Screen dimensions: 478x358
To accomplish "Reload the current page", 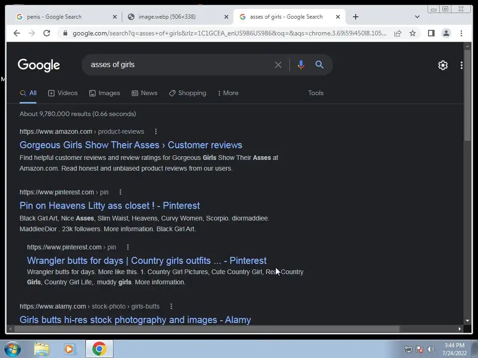I will pos(47,33).
